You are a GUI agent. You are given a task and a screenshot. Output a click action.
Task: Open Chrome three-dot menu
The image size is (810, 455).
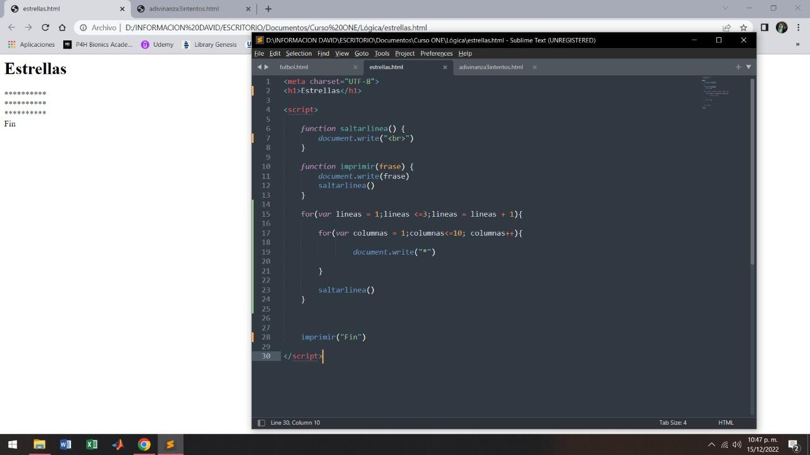tap(798, 27)
